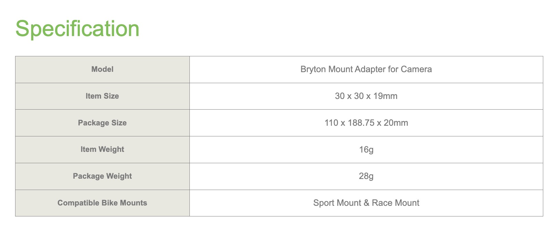Click the Specification heading

(x=77, y=29)
